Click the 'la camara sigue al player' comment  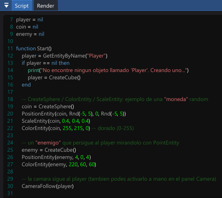(119, 179)
